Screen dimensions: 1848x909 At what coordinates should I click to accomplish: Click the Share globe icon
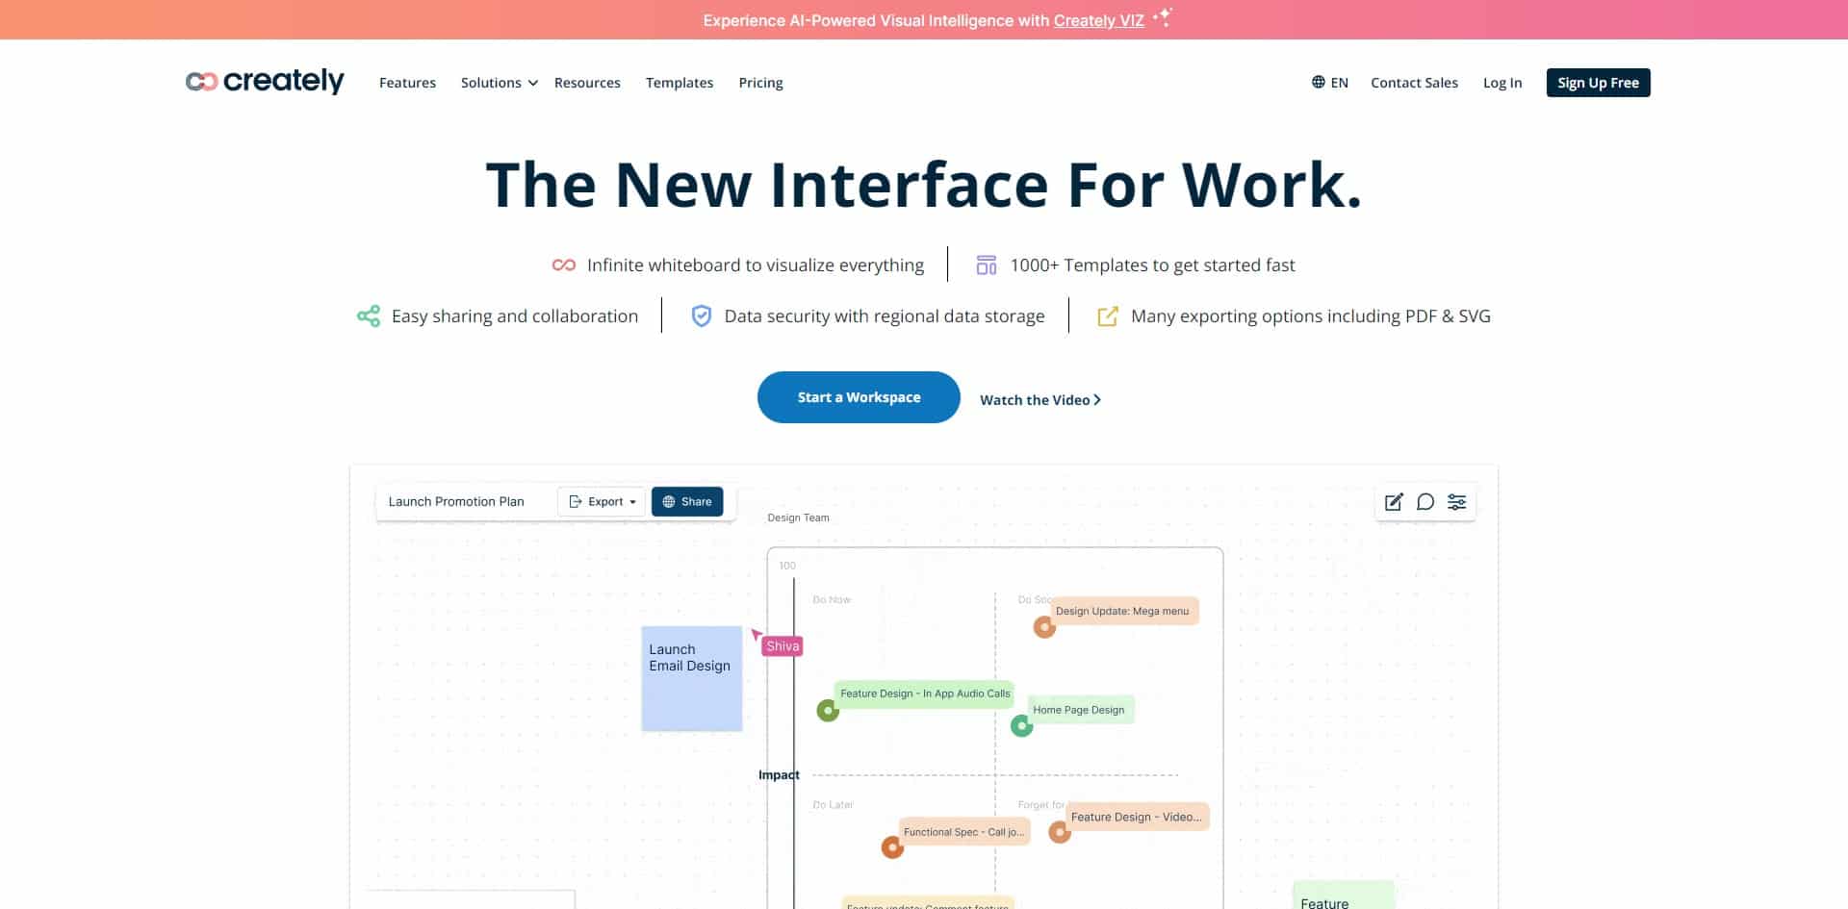pyautogui.click(x=668, y=501)
